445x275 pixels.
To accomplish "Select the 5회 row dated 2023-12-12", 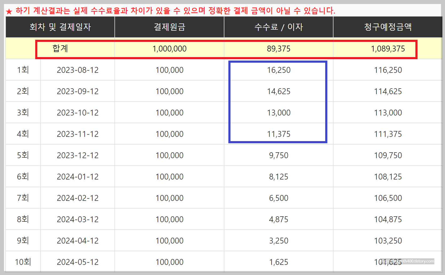I will 23,155.
